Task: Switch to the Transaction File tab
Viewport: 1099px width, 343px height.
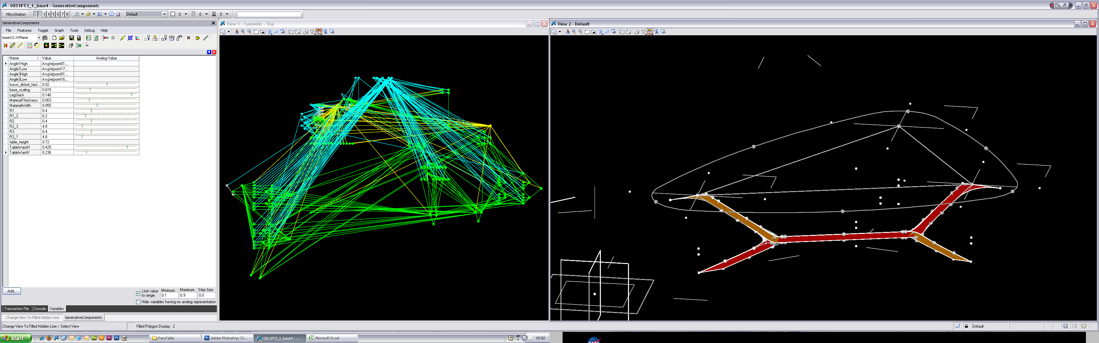Action: point(17,309)
